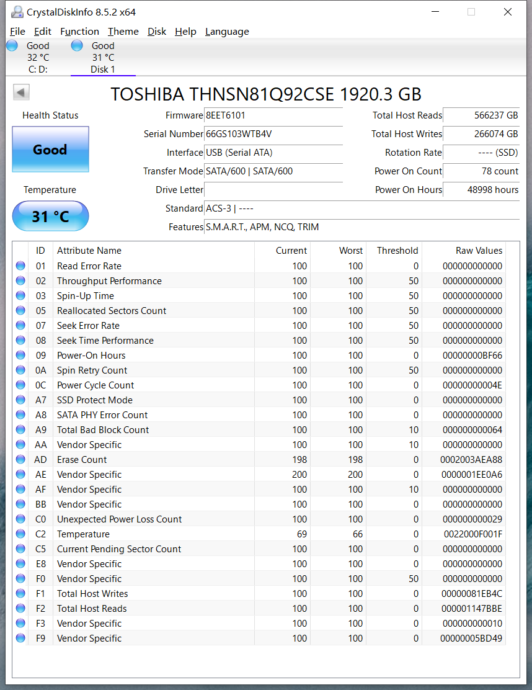This screenshot has width=532, height=690.
Task: Click status orb of Throughput Performance row
Action: point(20,280)
